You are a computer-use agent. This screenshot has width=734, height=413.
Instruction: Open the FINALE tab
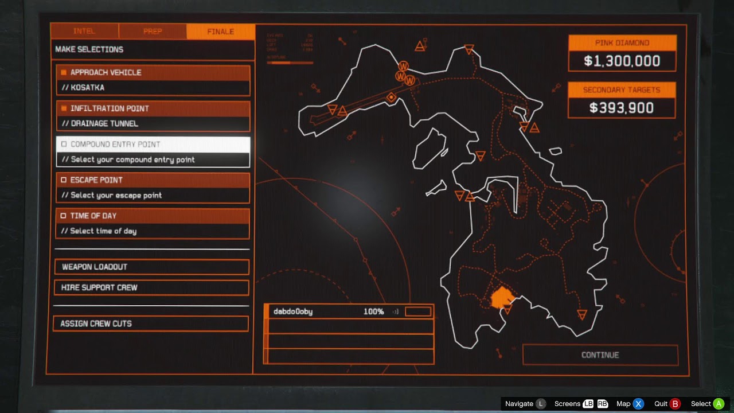[221, 31]
